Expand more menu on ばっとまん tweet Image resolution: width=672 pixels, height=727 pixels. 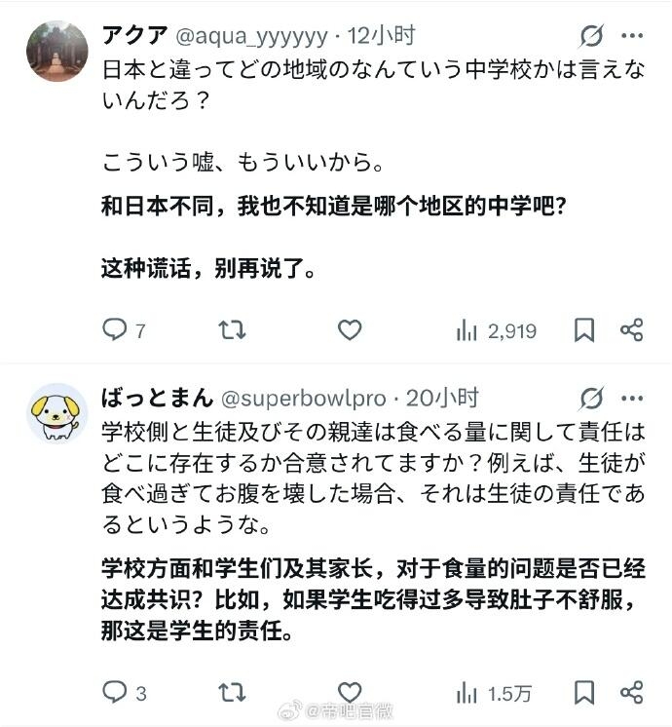tap(632, 398)
